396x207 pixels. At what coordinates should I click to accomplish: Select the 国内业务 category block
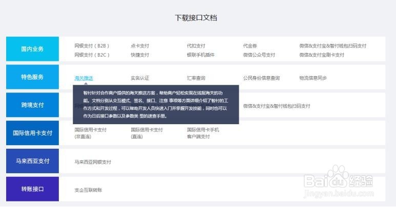pyautogui.click(x=32, y=49)
